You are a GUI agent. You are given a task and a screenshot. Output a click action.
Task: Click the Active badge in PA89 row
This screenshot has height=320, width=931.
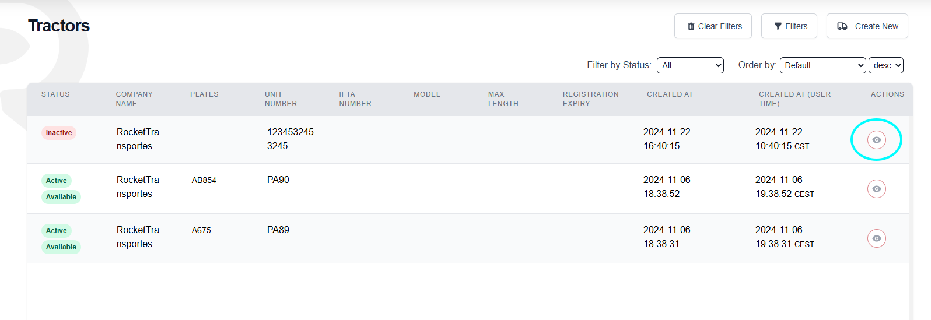(57, 231)
